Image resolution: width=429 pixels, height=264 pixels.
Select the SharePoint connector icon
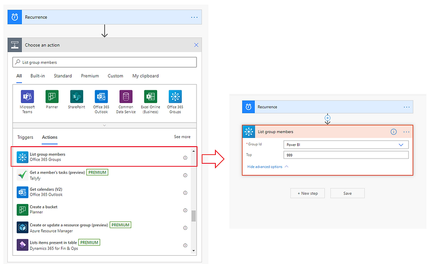pos(77,97)
